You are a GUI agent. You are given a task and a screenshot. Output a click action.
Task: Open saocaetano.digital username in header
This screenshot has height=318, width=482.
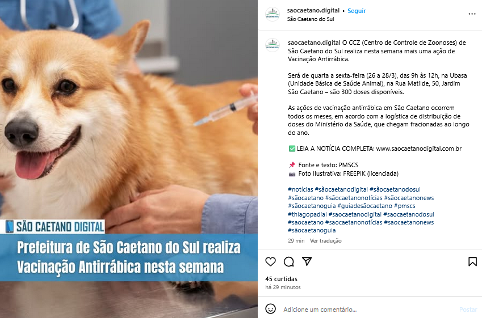313,10
